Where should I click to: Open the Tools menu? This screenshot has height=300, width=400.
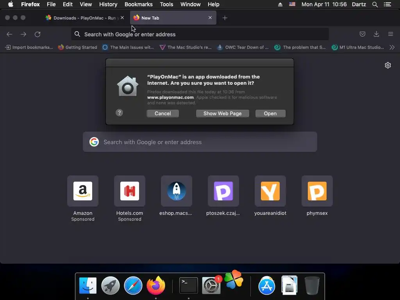[166, 4]
